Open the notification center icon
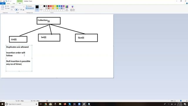 [x=185, y=104]
